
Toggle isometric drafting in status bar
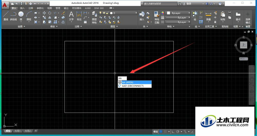[185, 132]
